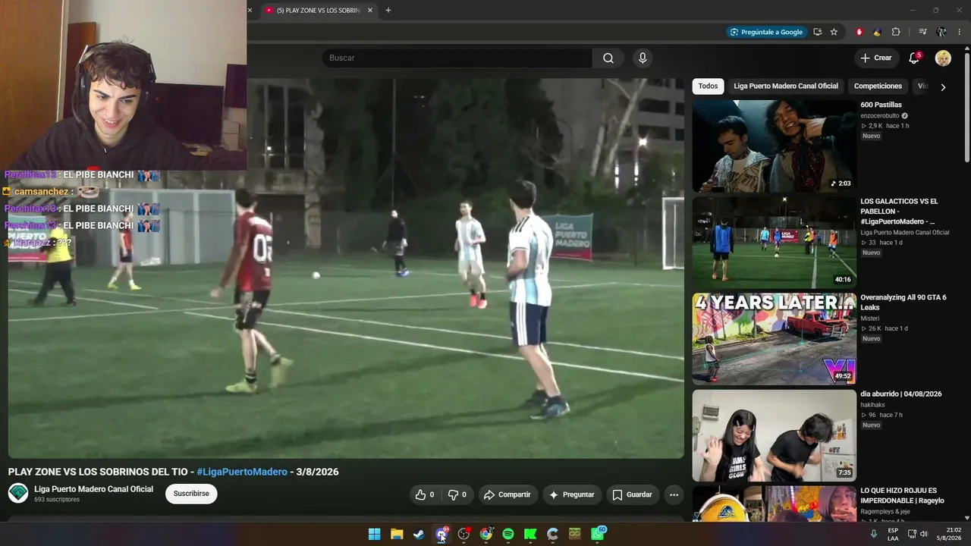This screenshot has height=546, width=971.
Task: Click the Guardar button
Action: tap(633, 494)
